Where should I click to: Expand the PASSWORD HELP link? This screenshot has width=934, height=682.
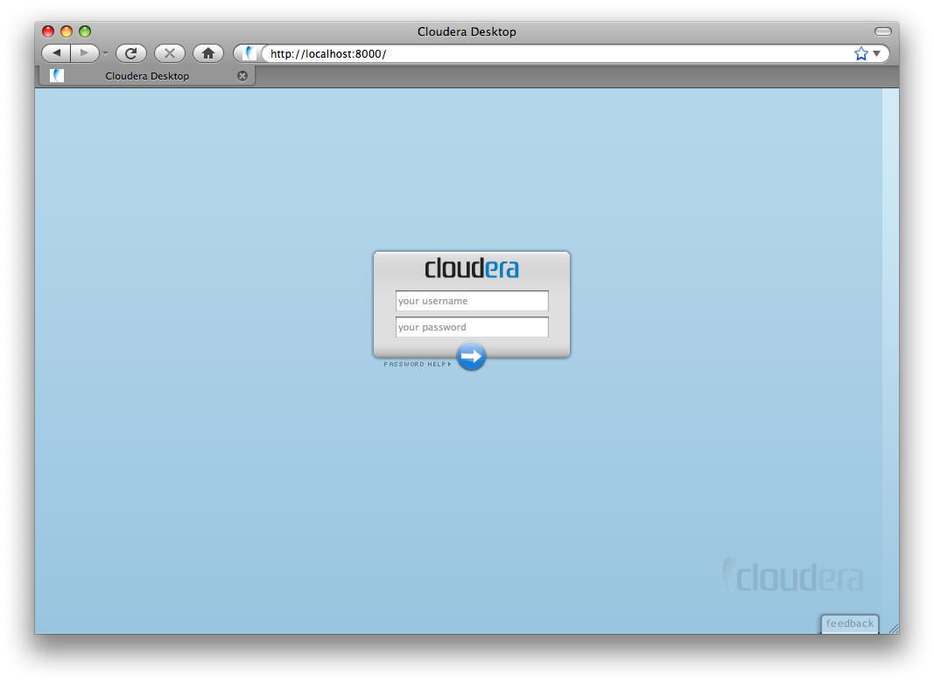coord(418,365)
